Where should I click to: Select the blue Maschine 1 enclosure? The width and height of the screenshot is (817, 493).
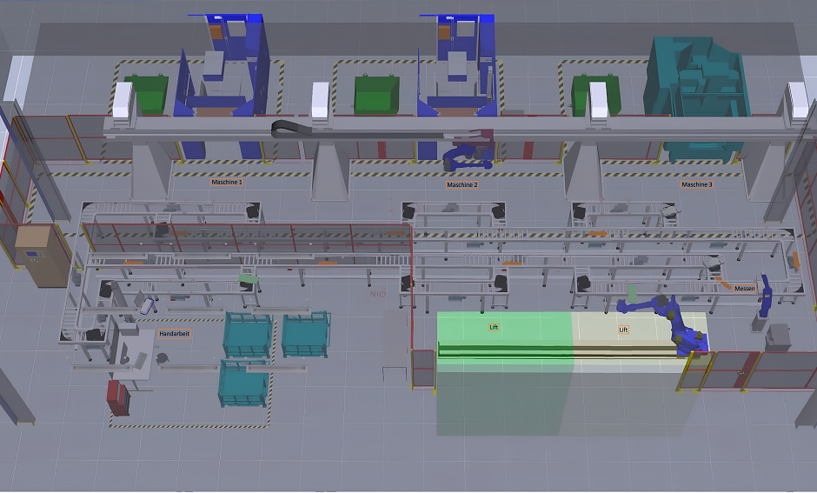click(x=226, y=83)
